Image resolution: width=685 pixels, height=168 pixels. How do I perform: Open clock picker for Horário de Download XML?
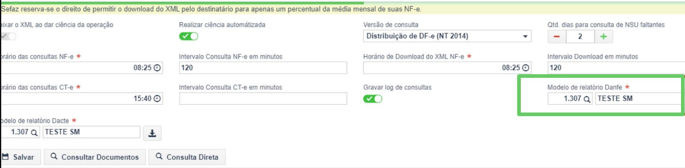pyautogui.click(x=526, y=68)
